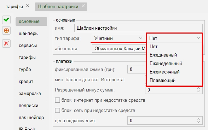Switch to the Шаблон настройки tab

point(58,6)
